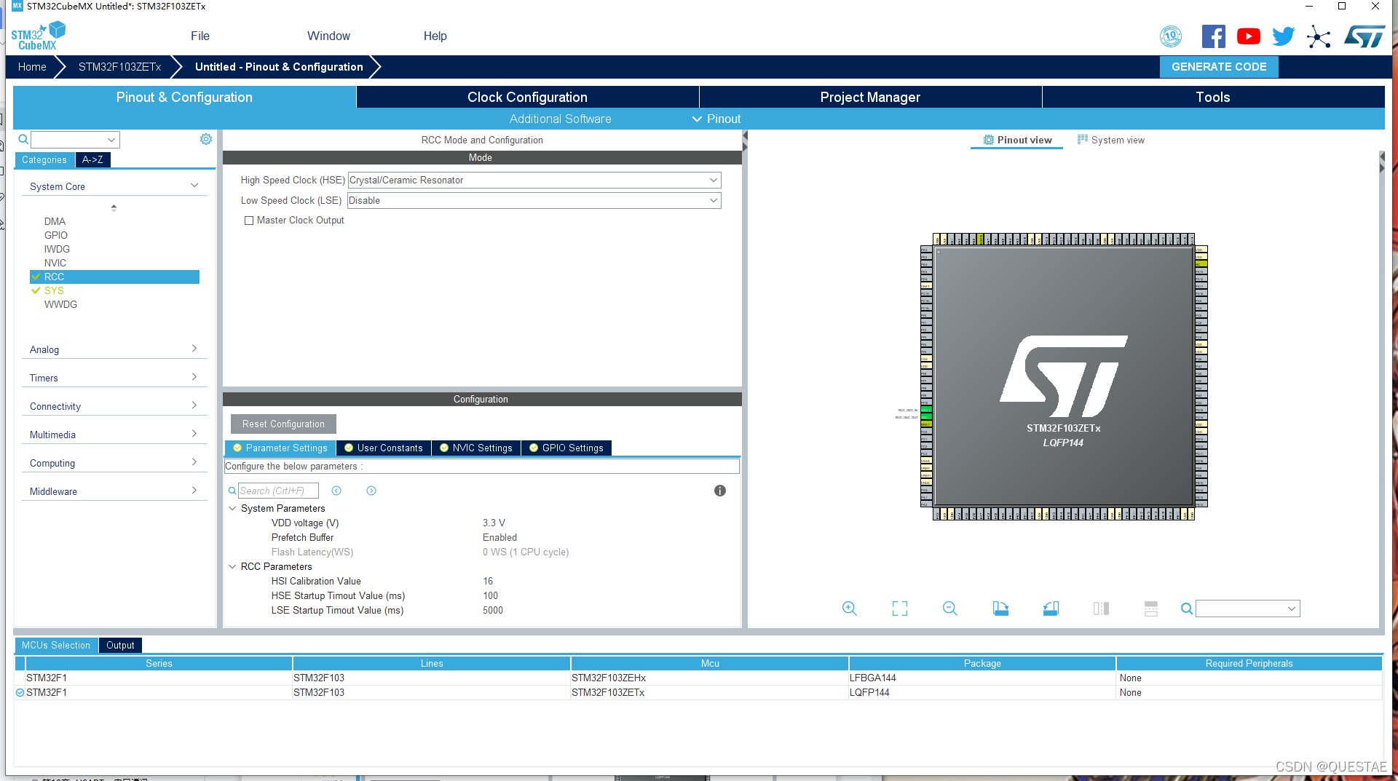1398x781 pixels.
Task: Fit the chip view to screen
Action: point(900,608)
